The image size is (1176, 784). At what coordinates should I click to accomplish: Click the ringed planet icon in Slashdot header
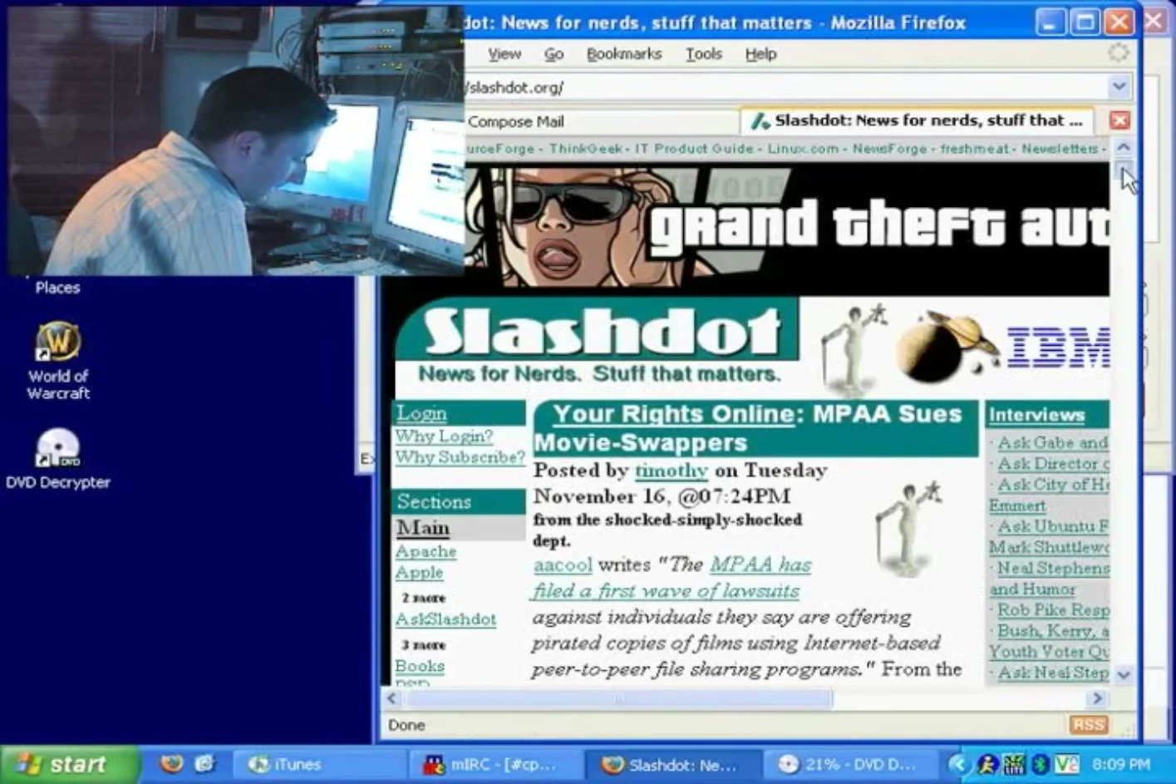(947, 348)
